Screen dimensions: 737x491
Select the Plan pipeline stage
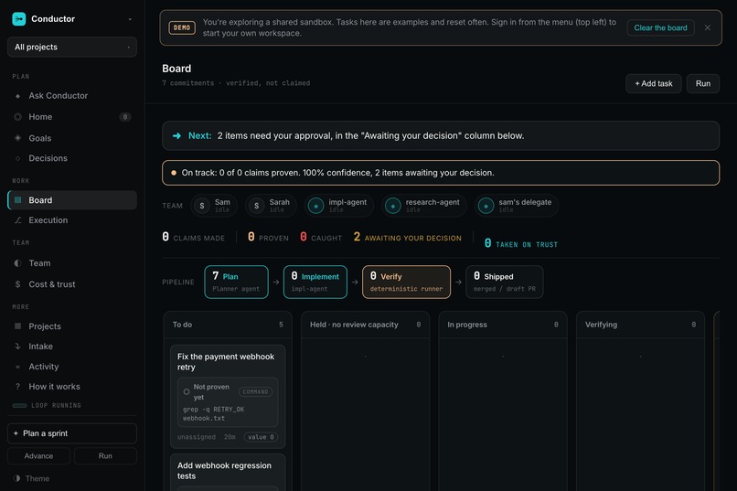click(x=237, y=282)
